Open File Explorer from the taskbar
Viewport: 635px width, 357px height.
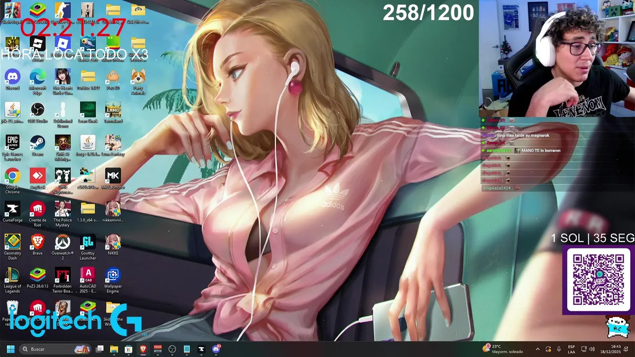114,349
